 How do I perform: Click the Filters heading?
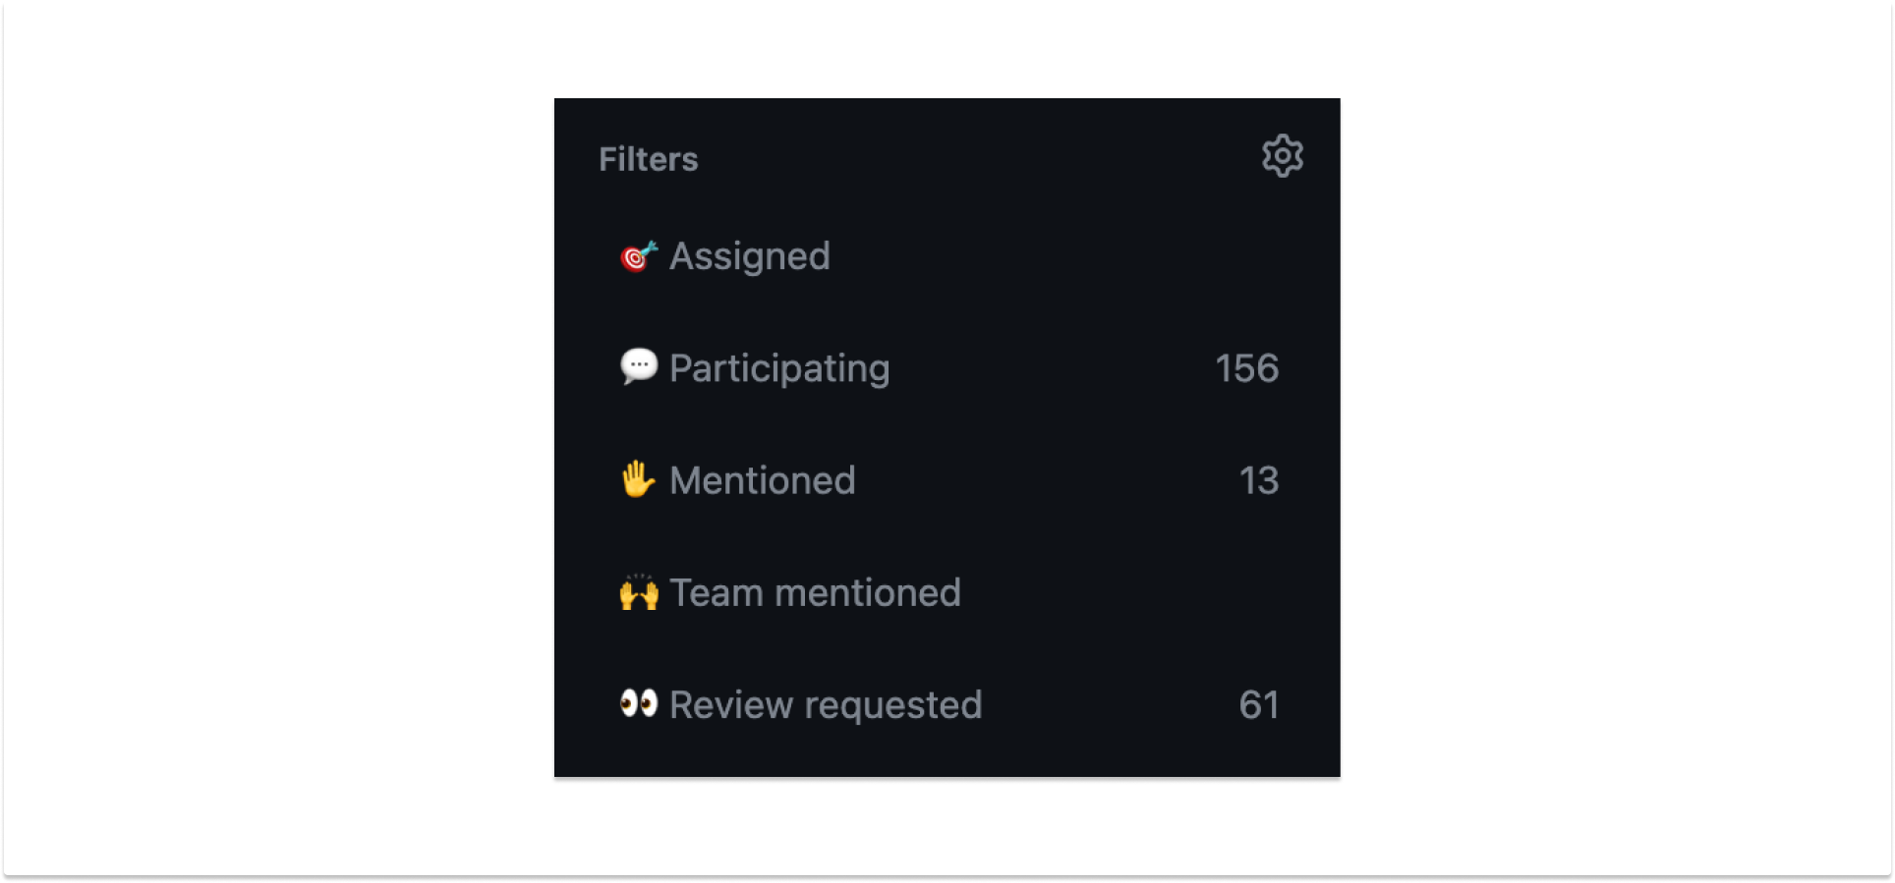(x=648, y=158)
